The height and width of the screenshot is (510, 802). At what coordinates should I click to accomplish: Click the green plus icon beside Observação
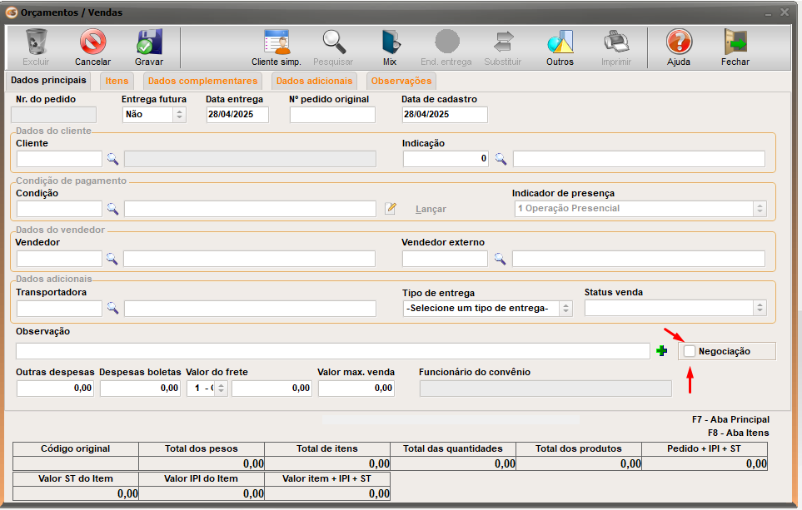(662, 351)
